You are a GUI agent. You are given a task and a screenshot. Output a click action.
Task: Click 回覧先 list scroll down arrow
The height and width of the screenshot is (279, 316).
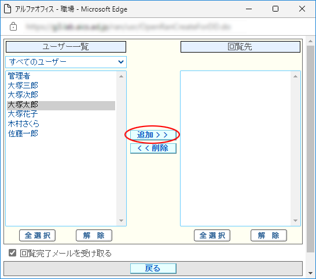click(x=295, y=221)
